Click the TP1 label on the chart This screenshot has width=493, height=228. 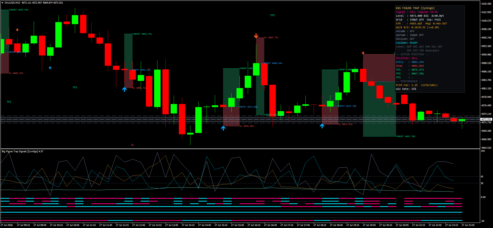(x=9, y=102)
